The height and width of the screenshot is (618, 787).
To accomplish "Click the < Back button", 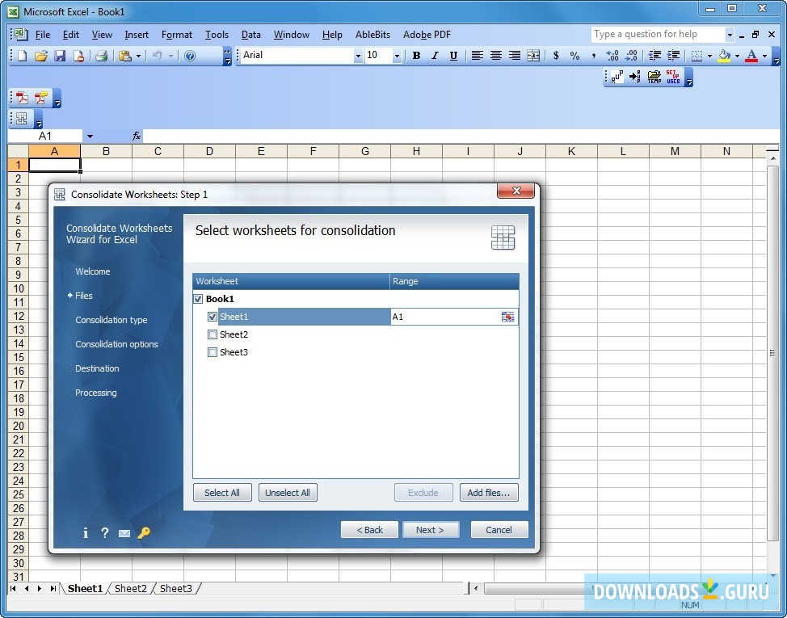I will pyautogui.click(x=369, y=530).
